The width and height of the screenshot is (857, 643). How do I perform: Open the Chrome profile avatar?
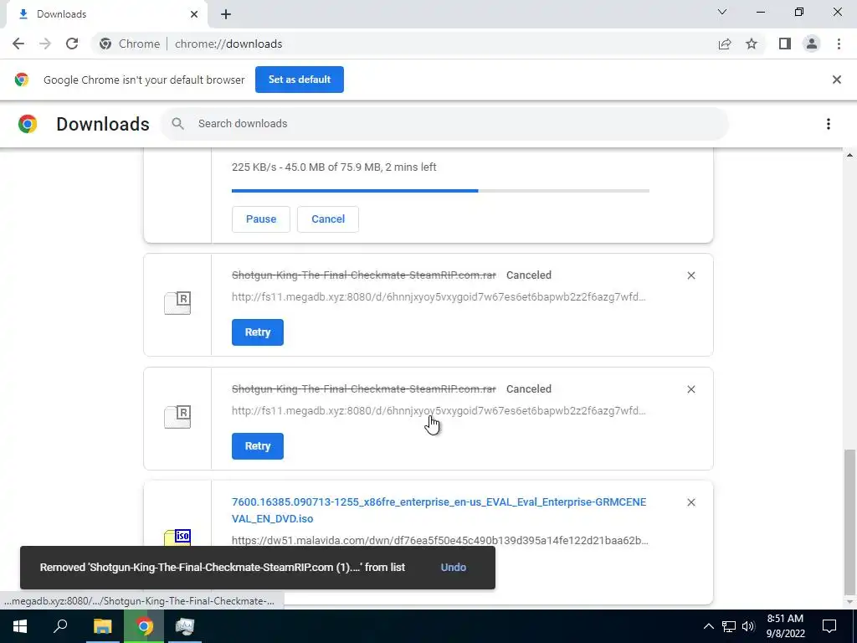812,44
